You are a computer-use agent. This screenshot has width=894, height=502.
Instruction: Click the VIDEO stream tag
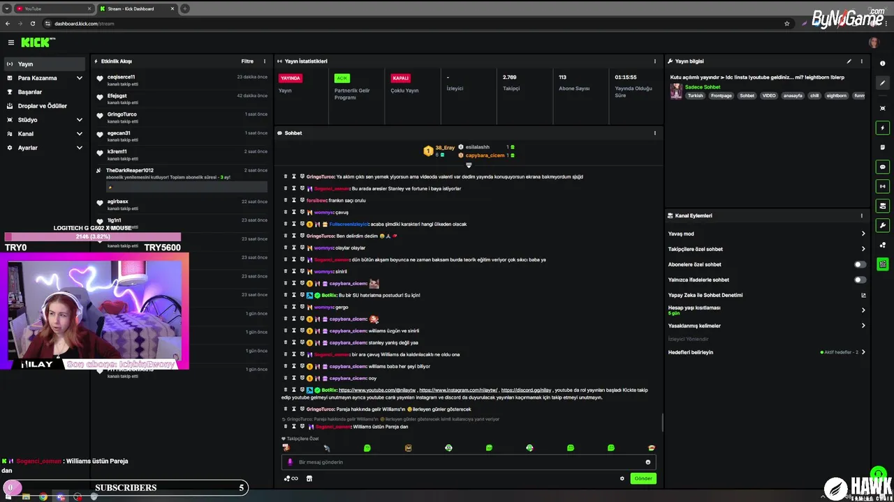coord(769,96)
